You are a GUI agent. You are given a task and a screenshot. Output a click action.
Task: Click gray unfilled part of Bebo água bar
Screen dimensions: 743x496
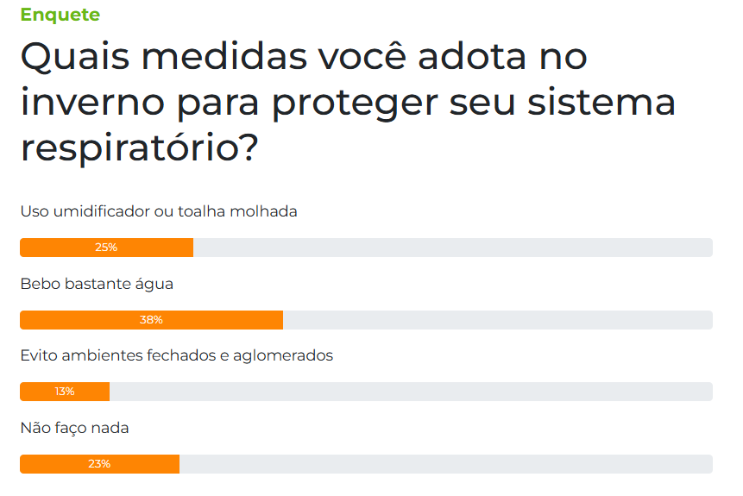tap(498, 320)
